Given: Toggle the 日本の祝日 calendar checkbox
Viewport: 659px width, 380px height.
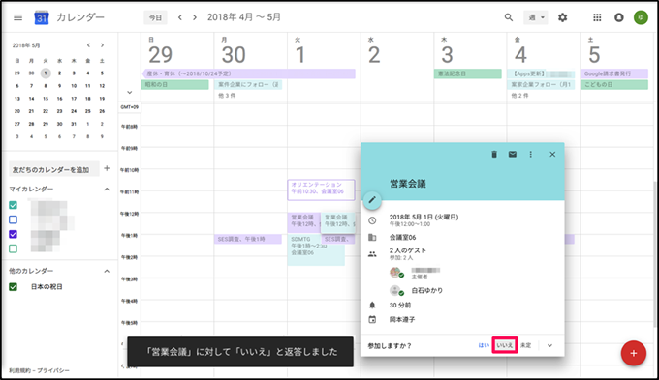Looking at the screenshot, I should 13,287.
